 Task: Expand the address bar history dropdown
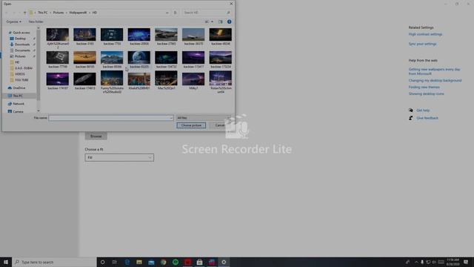[167, 13]
